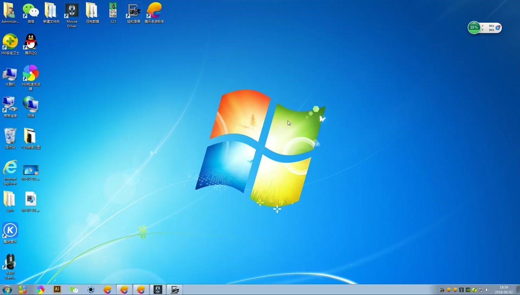The width and height of the screenshot is (520, 295).
Task: Select the 计算机 Computer icon
Action: click(10, 76)
